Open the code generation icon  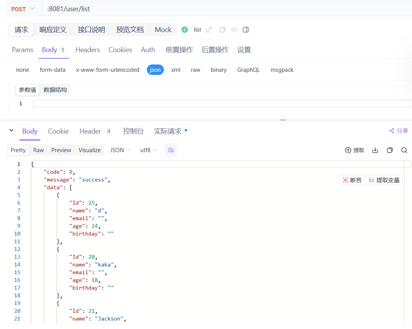click(x=234, y=30)
